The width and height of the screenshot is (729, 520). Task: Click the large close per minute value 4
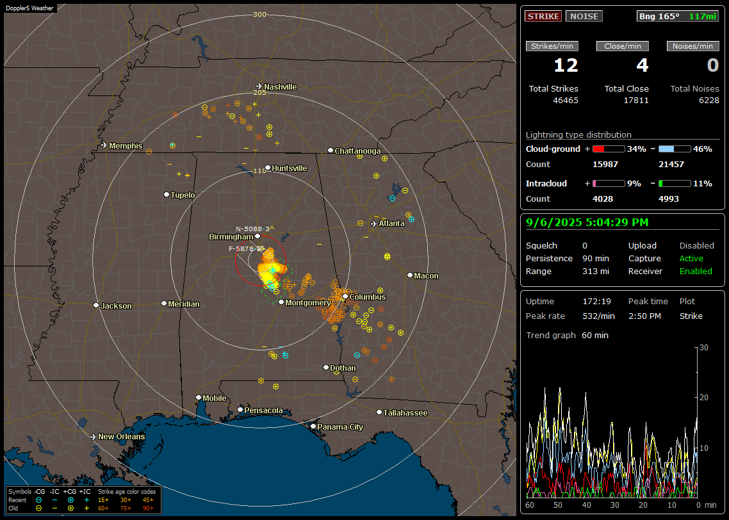click(x=642, y=65)
